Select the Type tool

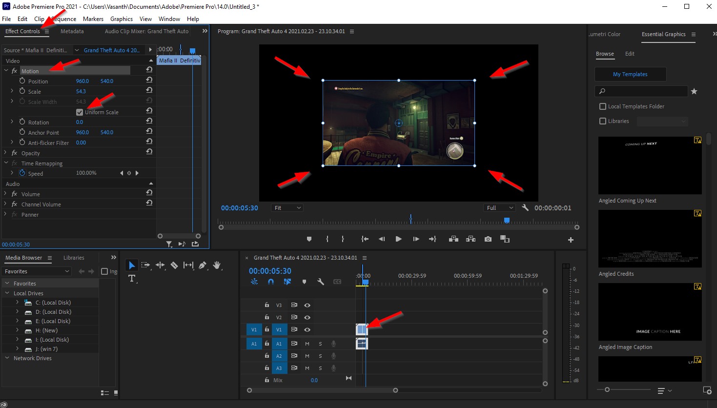pyautogui.click(x=131, y=278)
